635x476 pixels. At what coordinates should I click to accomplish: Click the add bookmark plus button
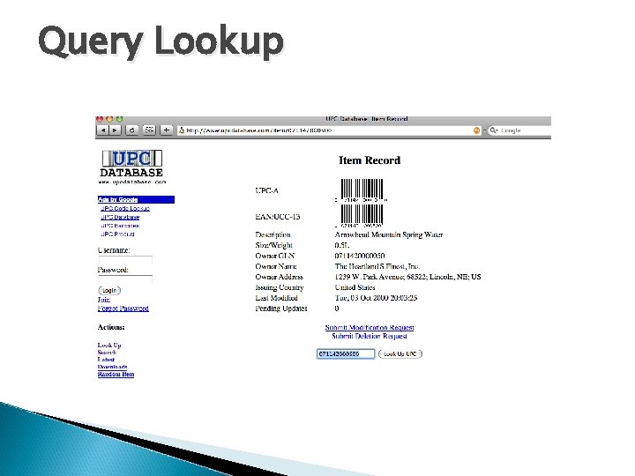[x=167, y=130]
